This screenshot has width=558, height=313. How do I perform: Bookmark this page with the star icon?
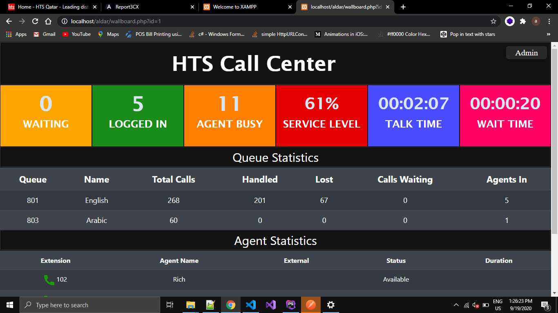click(x=493, y=21)
